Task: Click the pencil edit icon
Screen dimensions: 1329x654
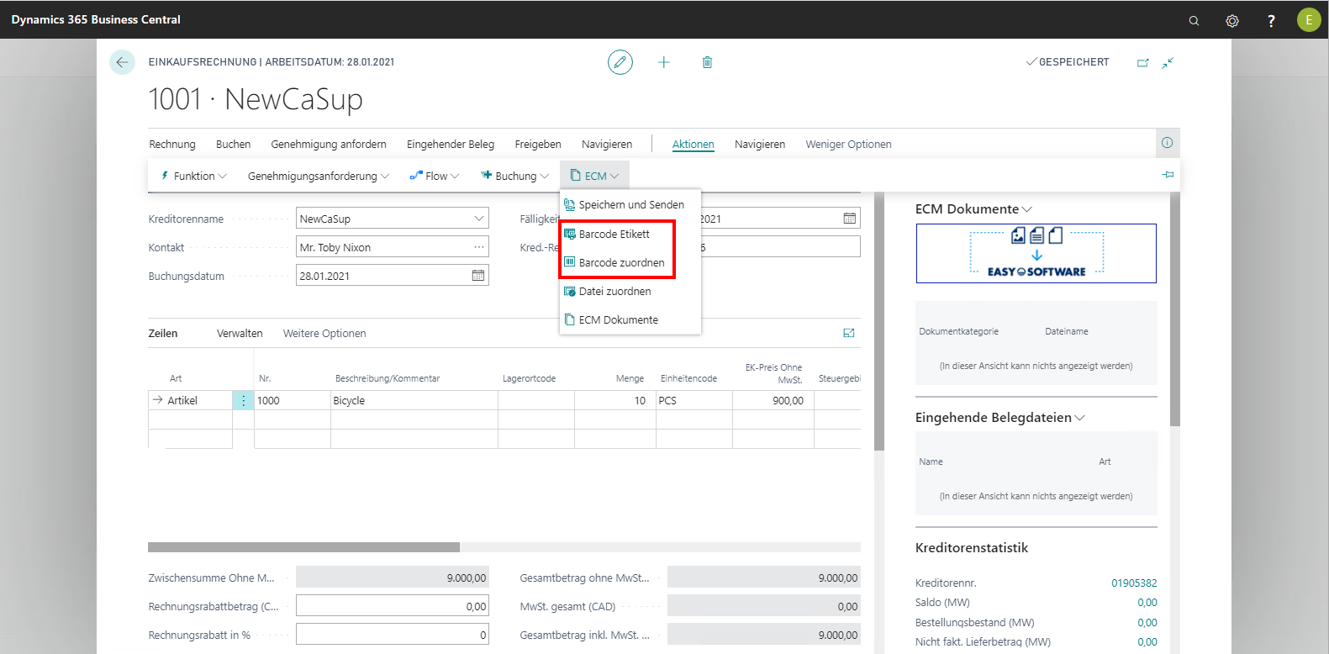Action: (x=620, y=62)
